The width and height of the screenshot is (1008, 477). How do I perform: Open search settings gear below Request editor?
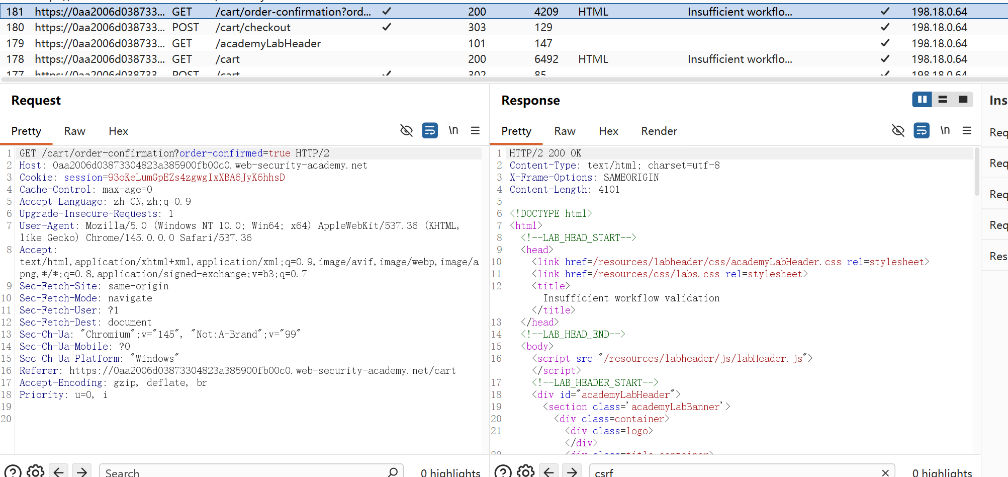click(35, 471)
